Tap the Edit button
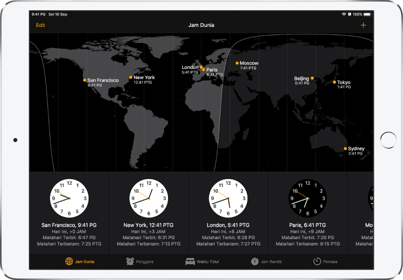The height and width of the screenshot is (280, 403). pos(40,25)
